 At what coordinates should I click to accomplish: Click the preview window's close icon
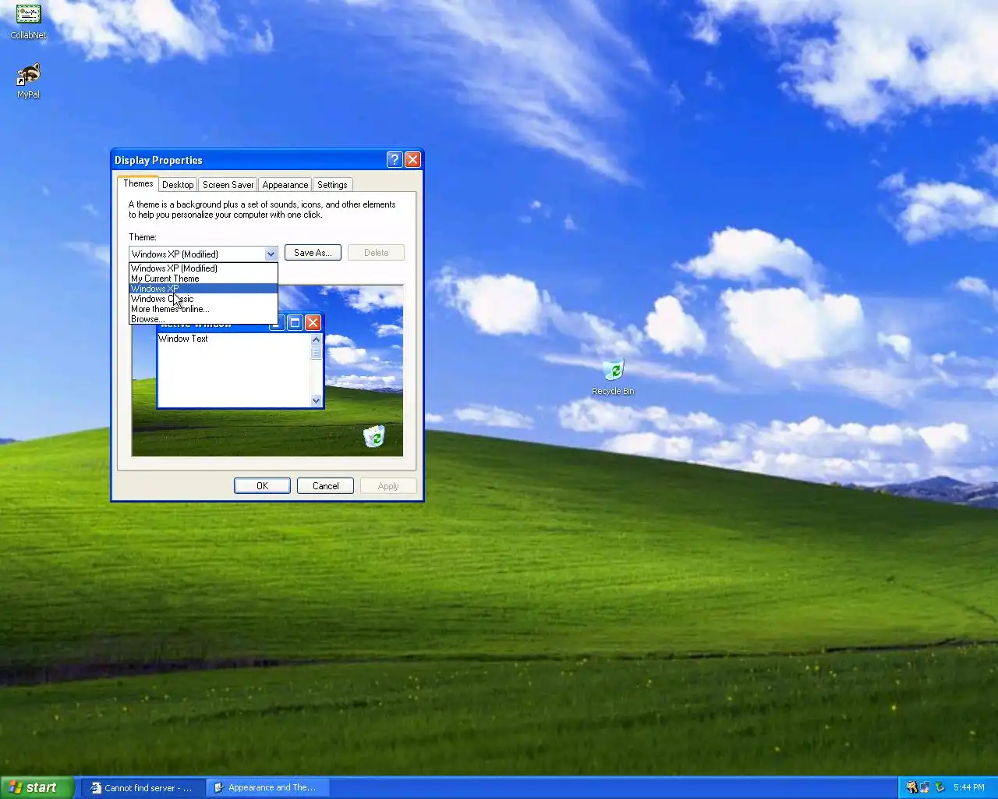[313, 323]
